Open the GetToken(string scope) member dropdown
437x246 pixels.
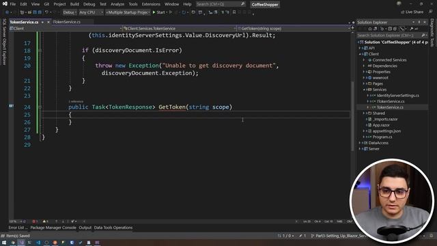click(x=293, y=29)
